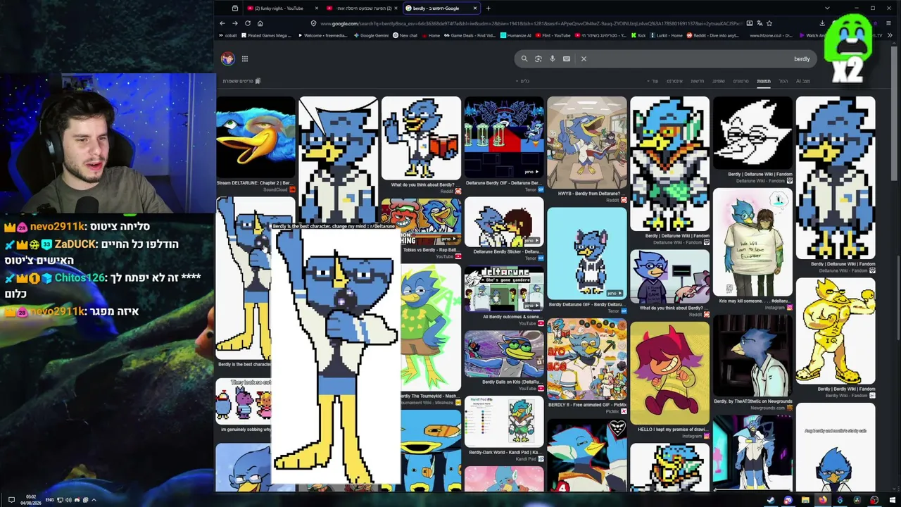Open the 'Reddit - Dive into anyt...' bookmark

click(x=713, y=35)
